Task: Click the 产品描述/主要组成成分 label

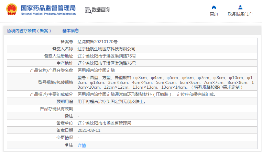Action: click(52, 94)
